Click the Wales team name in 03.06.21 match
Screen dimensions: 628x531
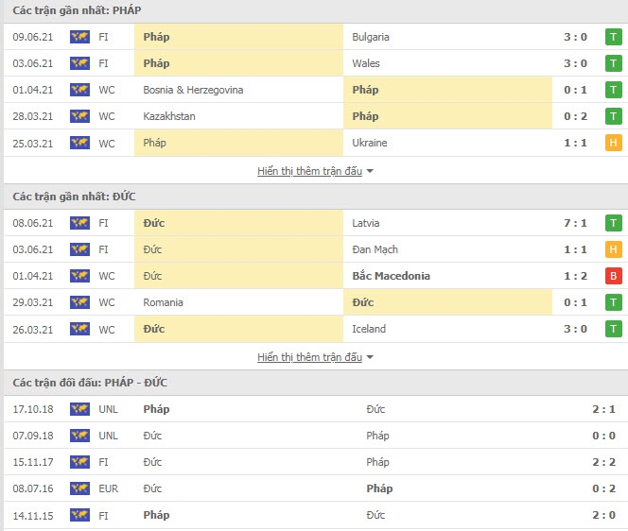pos(366,63)
